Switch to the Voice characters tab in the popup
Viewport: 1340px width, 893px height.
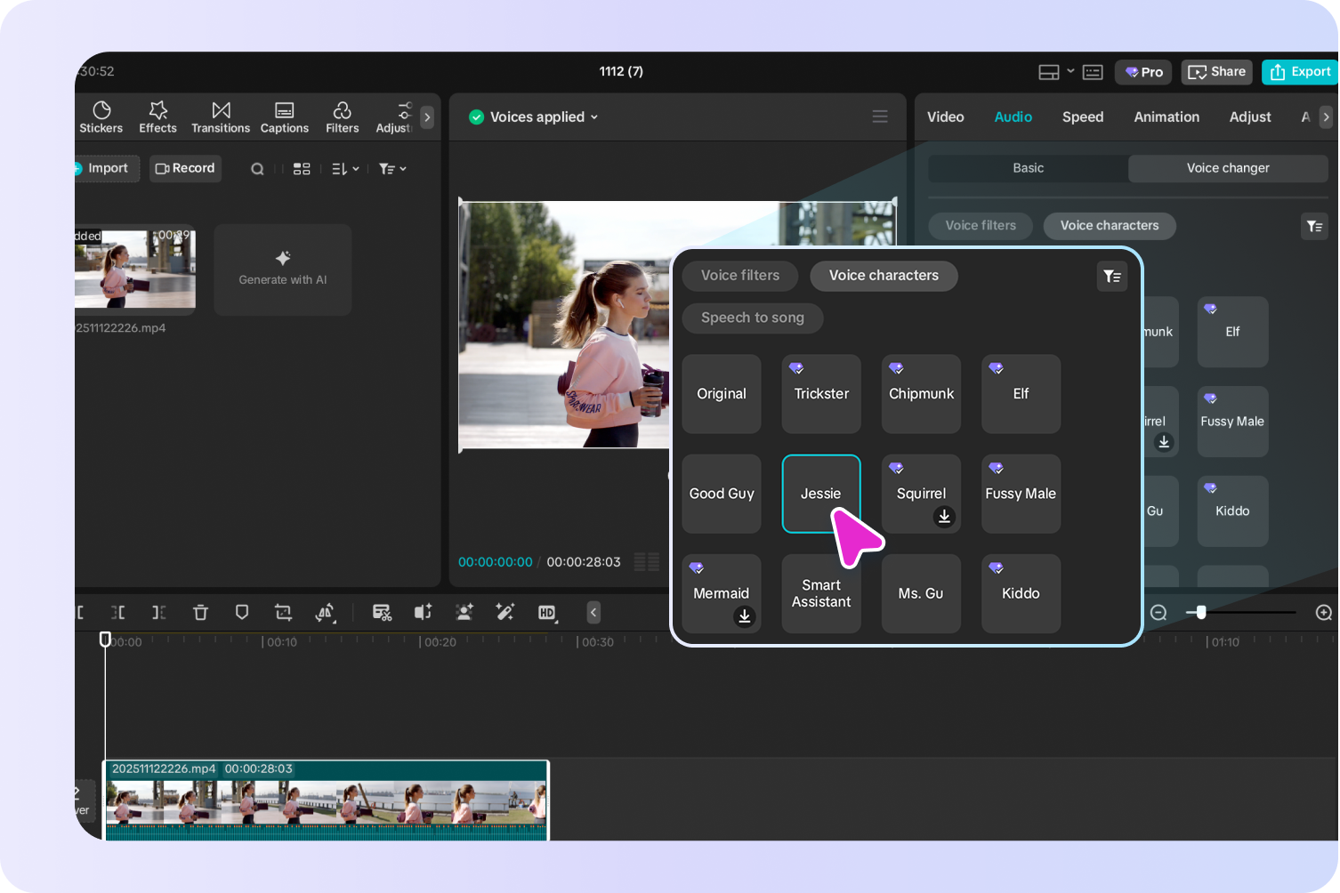pyautogui.click(x=884, y=276)
